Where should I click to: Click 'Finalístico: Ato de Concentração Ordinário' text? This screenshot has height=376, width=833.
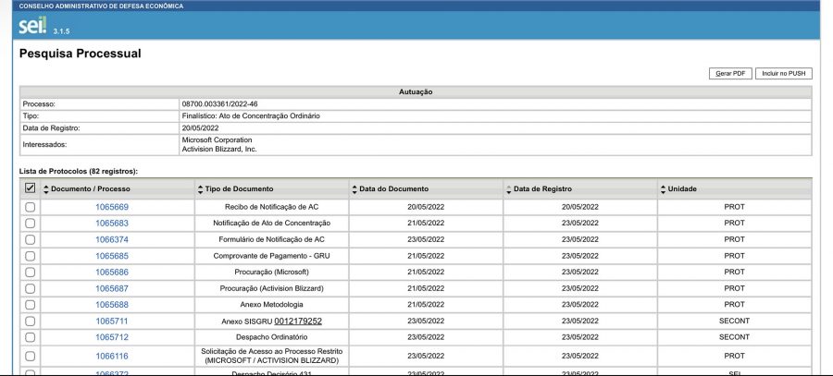(x=251, y=116)
